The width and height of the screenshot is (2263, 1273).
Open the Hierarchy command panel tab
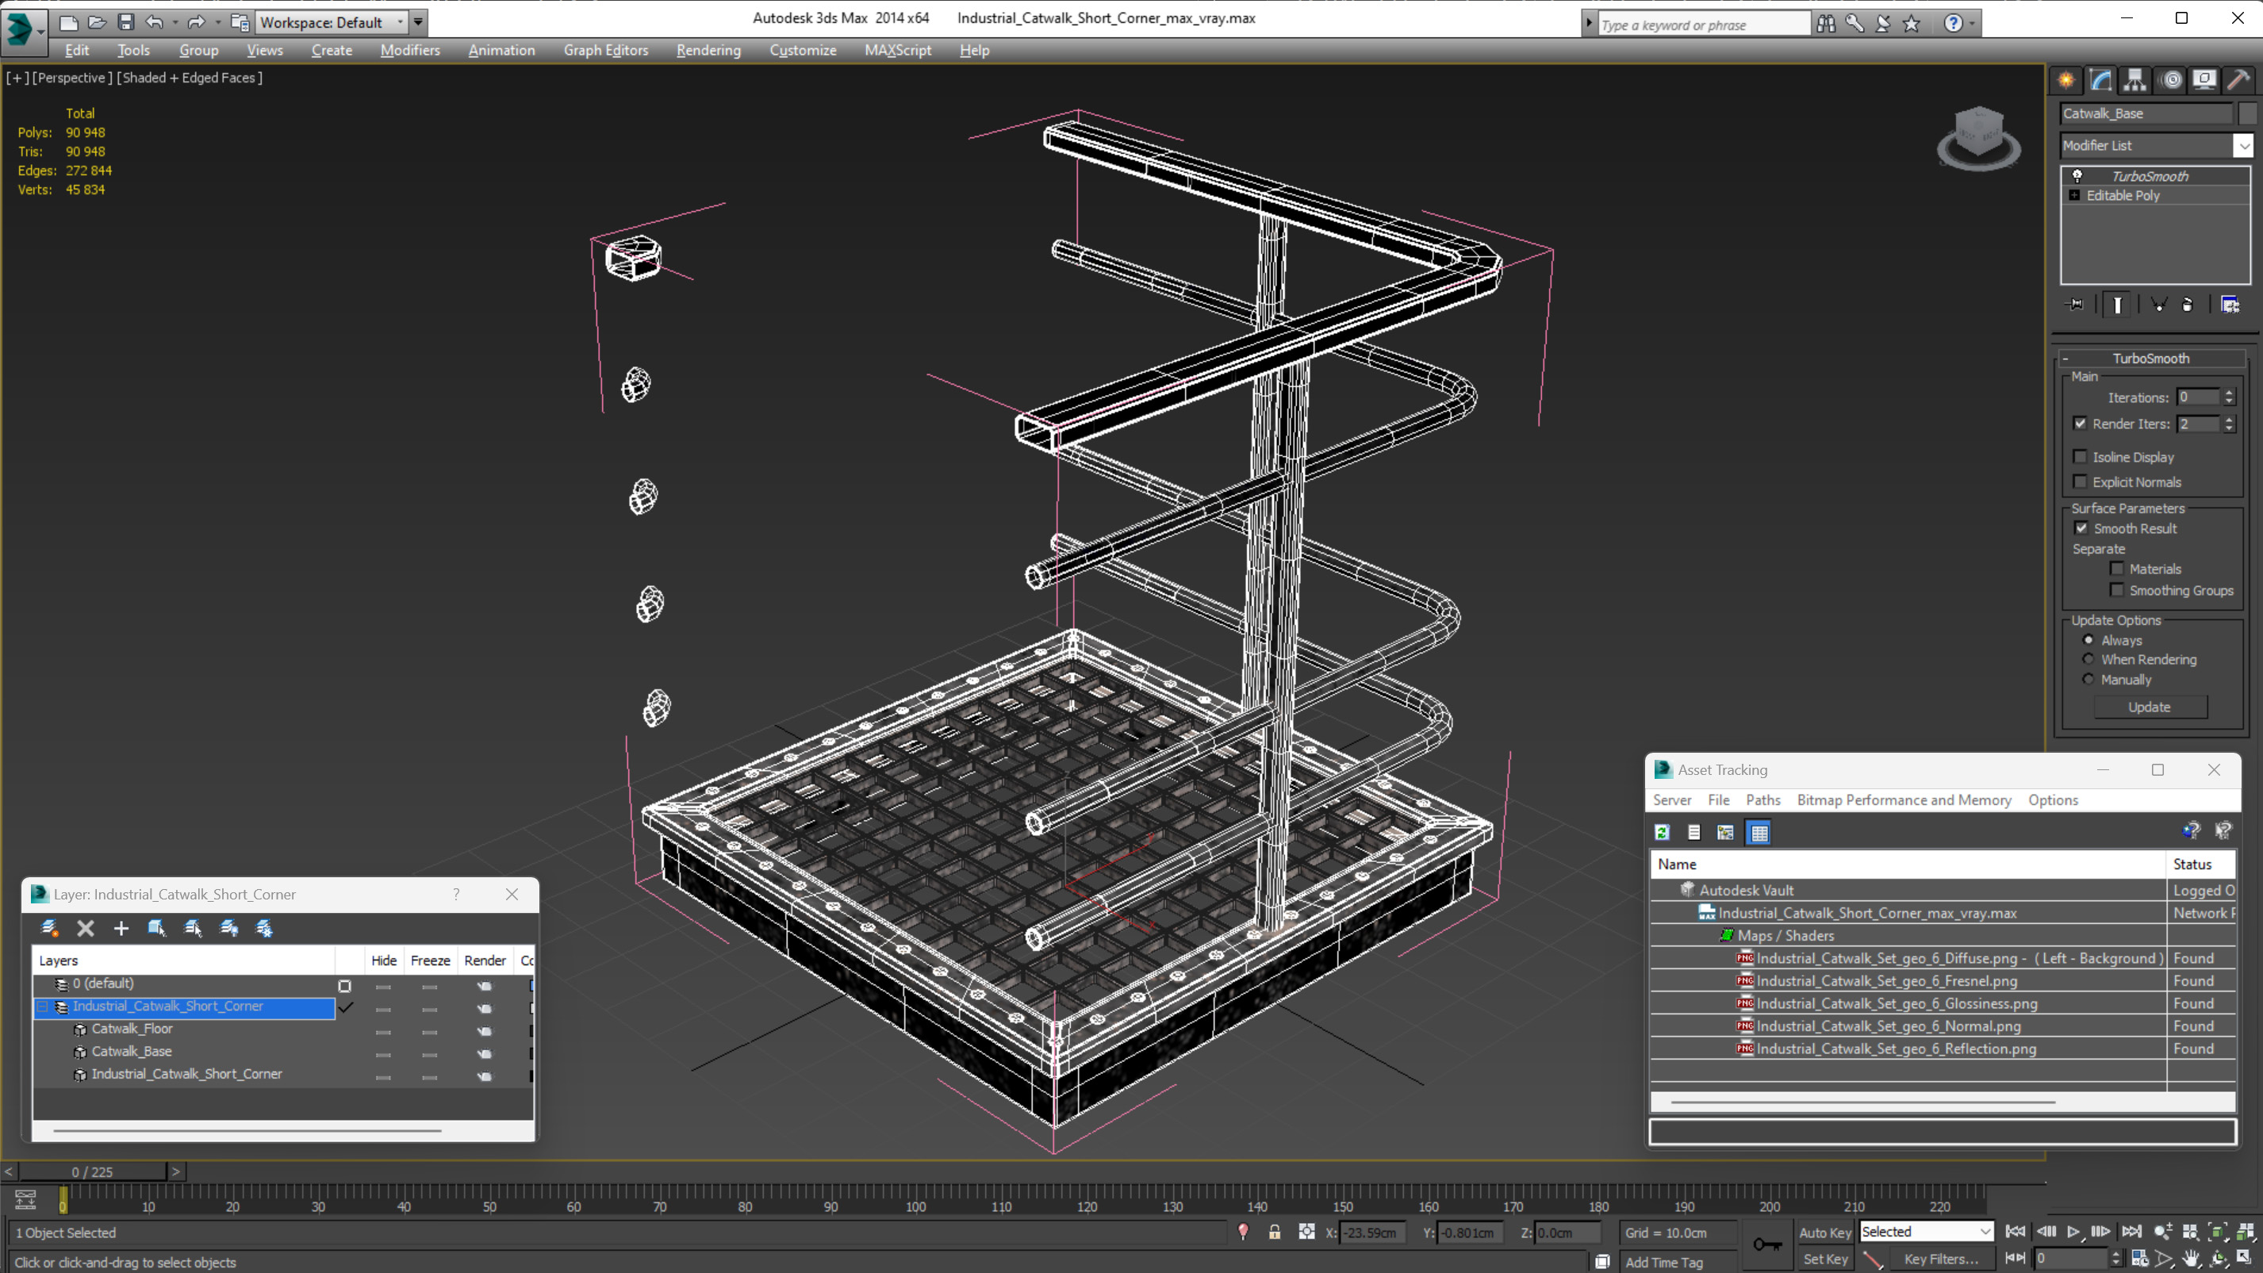(2135, 80)
